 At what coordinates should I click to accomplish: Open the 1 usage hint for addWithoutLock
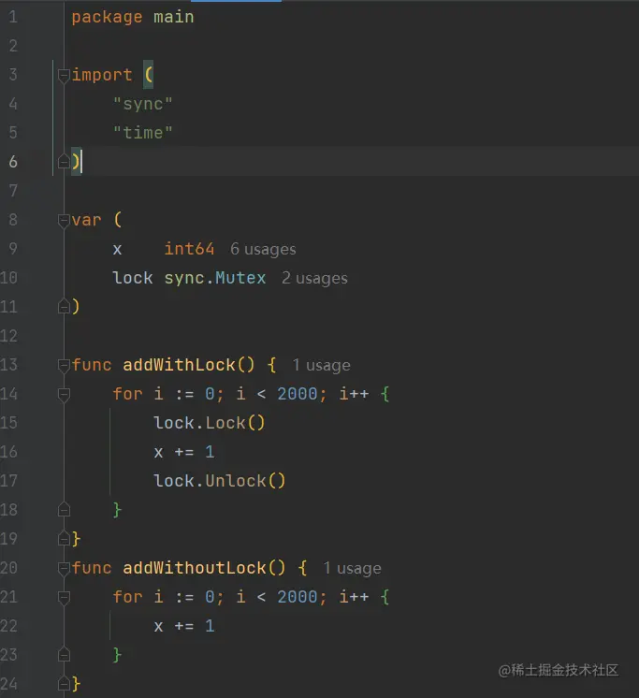352,569
